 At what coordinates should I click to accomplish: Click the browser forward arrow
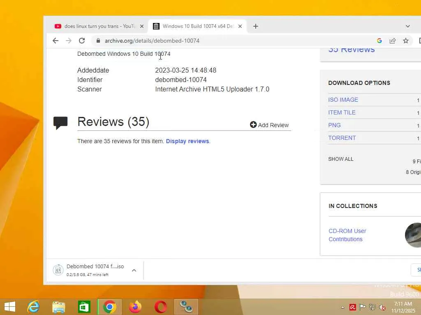[x=69, y=41]
